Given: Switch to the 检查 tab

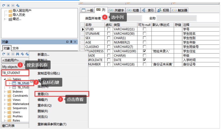Looking at the screenshot, I should click(x=133, y=10).
